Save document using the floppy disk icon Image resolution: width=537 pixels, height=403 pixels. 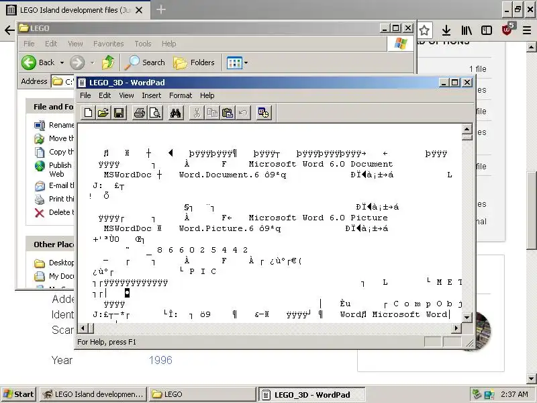coord(119,113)
